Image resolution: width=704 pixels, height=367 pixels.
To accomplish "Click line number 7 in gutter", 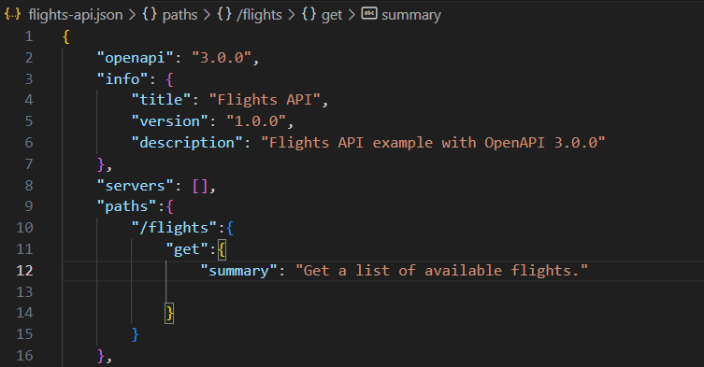I will pos(29,164).
